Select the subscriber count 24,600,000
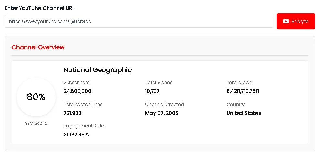 click(x=77, y=91)
